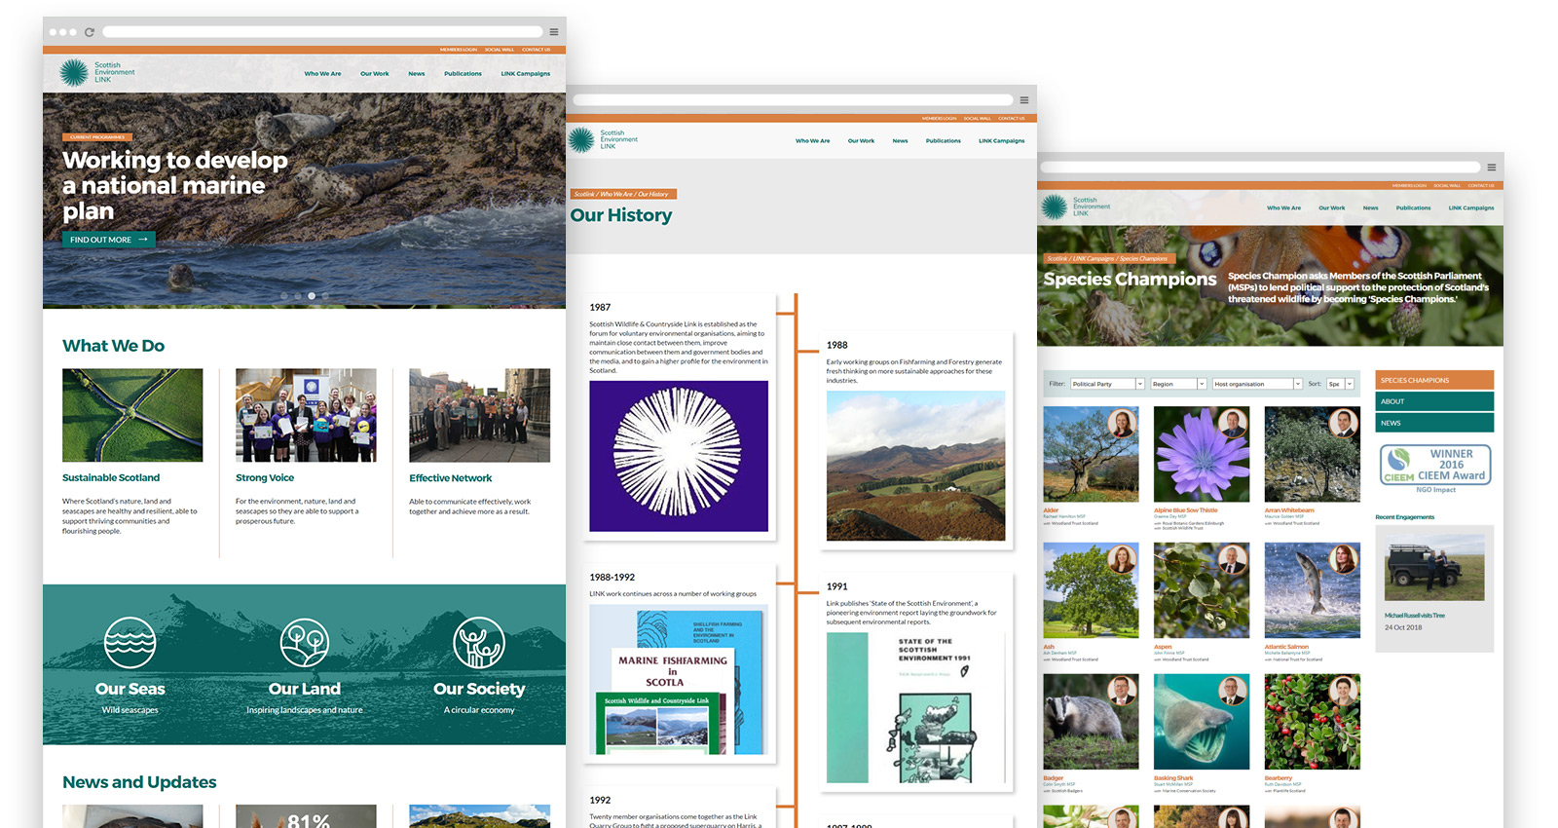Open the Badger species card image
1558x828 pixels.
tap(1091, 722)
